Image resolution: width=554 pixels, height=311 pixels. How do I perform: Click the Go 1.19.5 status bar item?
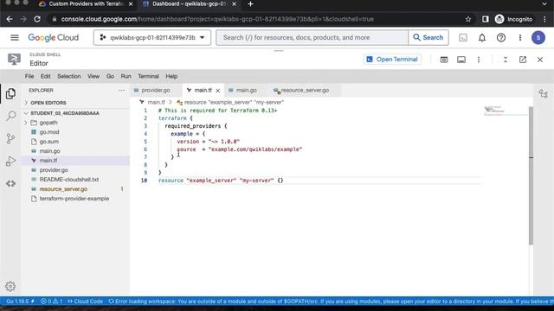(x=20, y=301)
